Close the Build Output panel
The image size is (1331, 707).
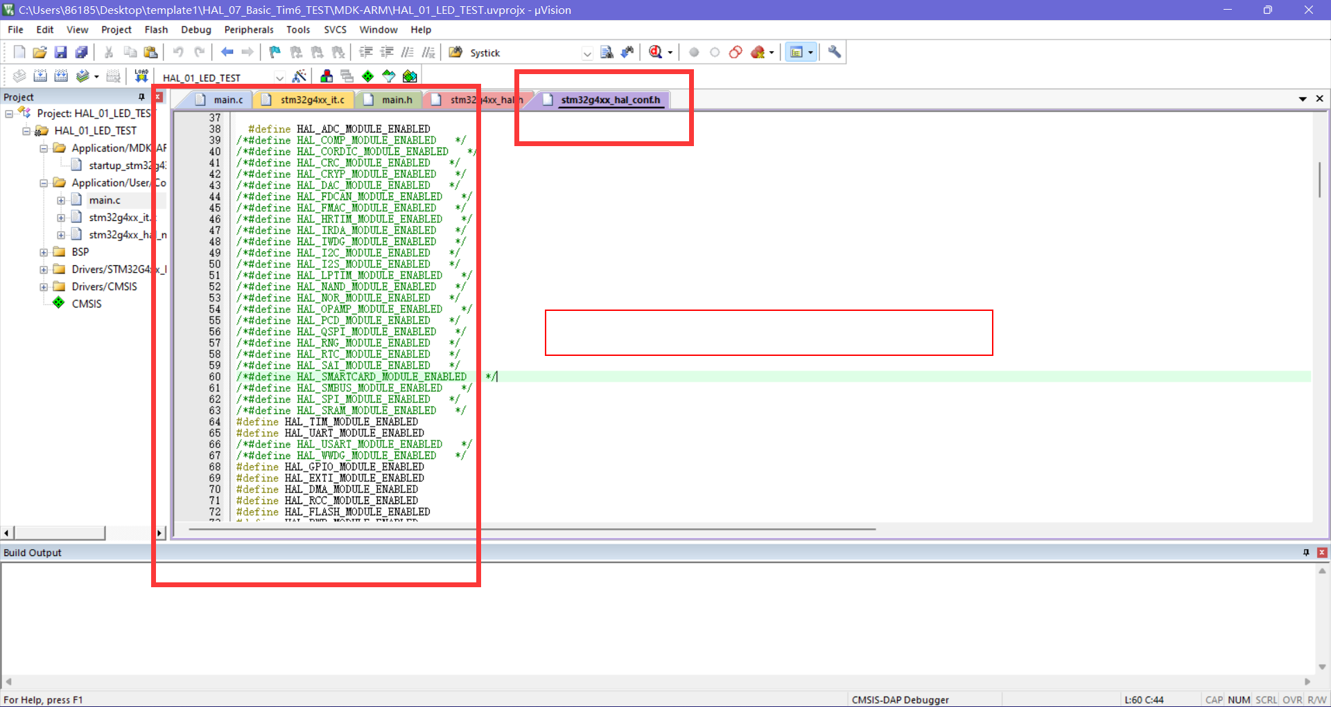[x=1322, y=553]
